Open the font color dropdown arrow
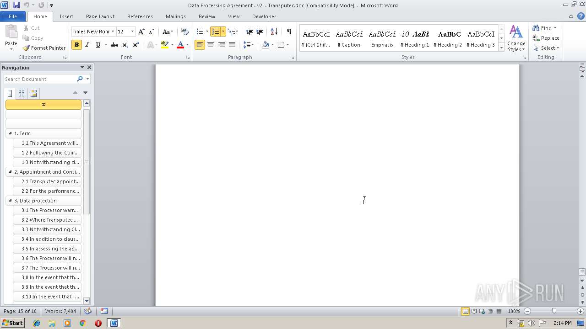Image resolution: width=586 pixels, height=329 pixels. (187, 45)
